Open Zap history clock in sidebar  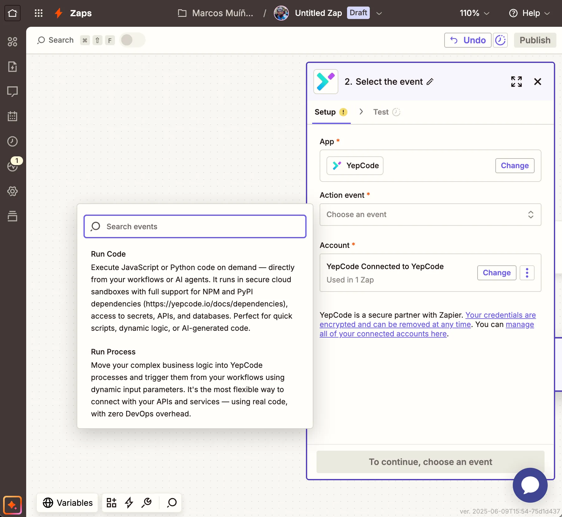pyautogui.click(x=12, y=141)
